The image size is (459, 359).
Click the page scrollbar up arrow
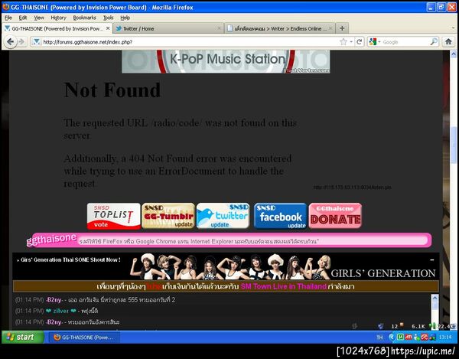(454, 54)
